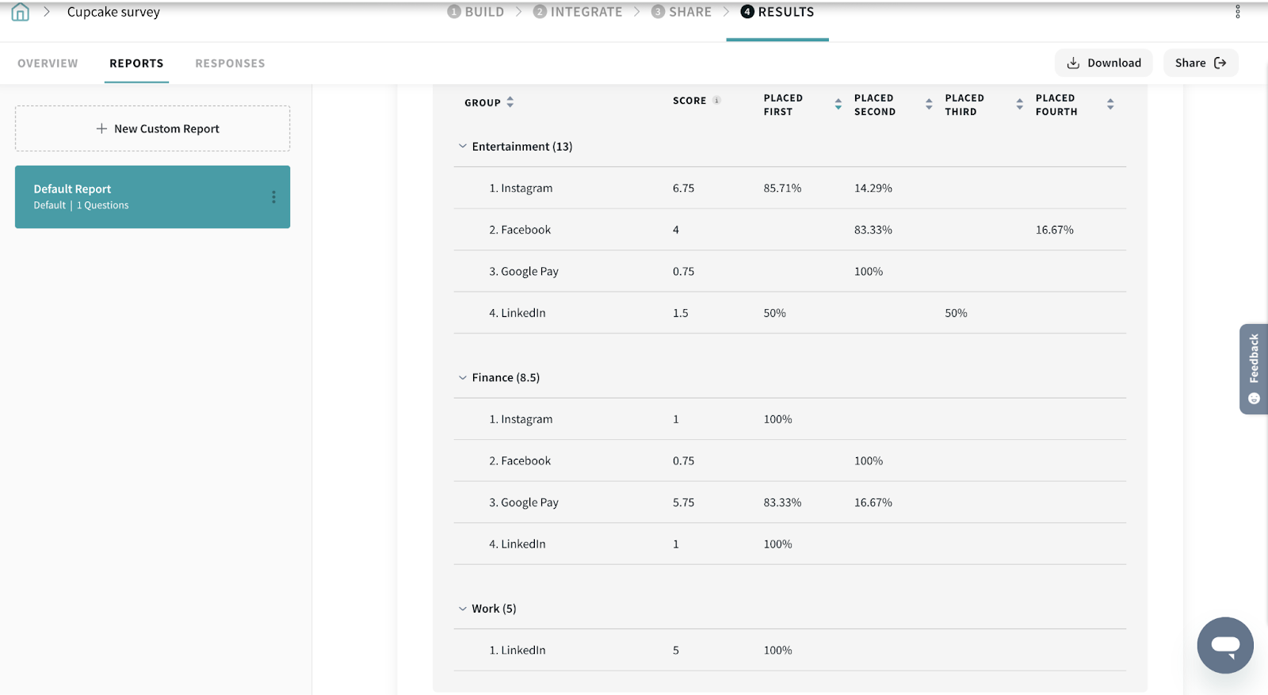Click the Download button
Screen dimensions: 1268x695
1103,63
